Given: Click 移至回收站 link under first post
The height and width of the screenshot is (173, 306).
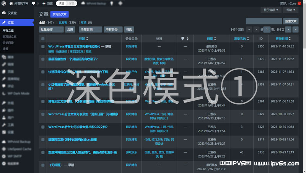Looking at the screenshot, I should coord(76,52).
